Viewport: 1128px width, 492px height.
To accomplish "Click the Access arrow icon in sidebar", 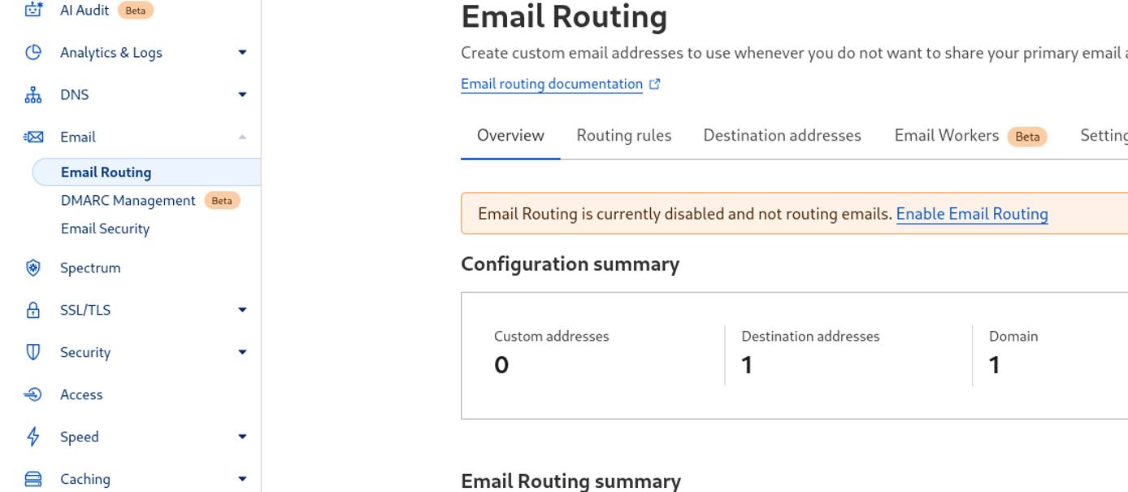I will [33, 394].
